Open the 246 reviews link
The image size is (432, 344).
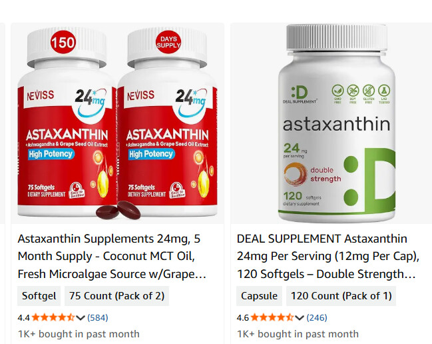(x=317, y=318)
